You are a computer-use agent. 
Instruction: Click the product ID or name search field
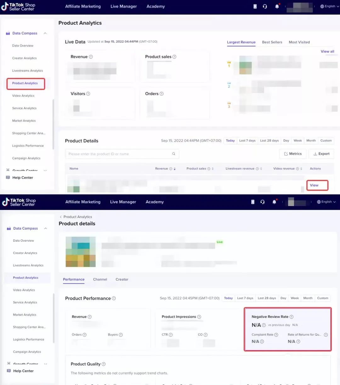tap(118, 154)
